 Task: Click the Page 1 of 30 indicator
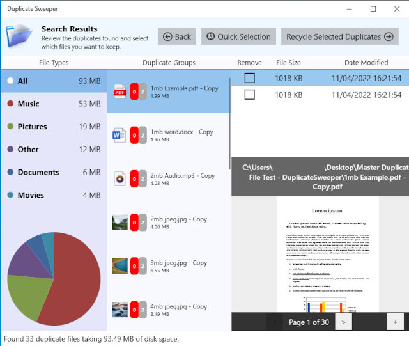[309, 322]
